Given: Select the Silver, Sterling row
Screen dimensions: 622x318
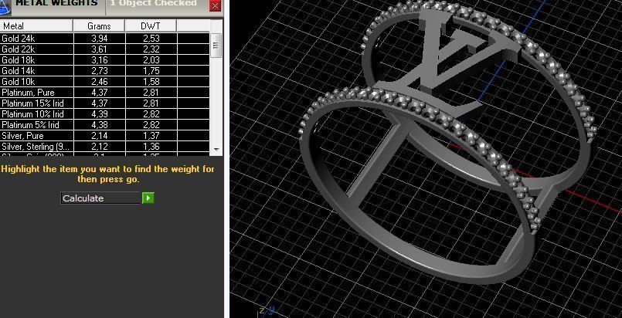Looking at the screenshot, I should pos(105,147).
